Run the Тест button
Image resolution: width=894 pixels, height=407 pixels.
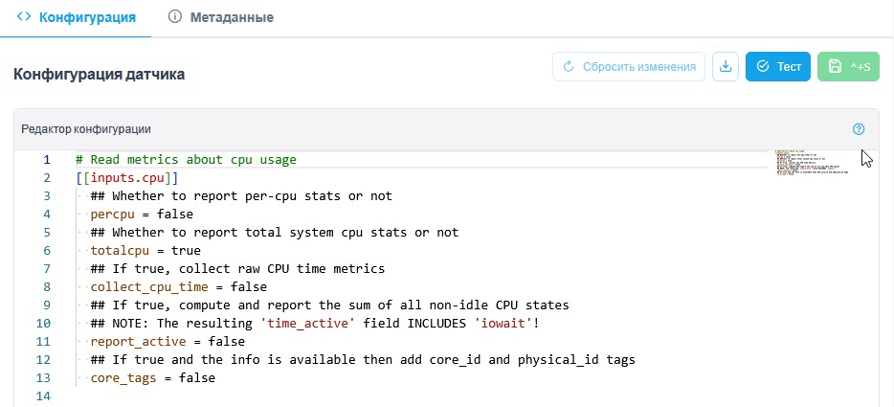778,67
